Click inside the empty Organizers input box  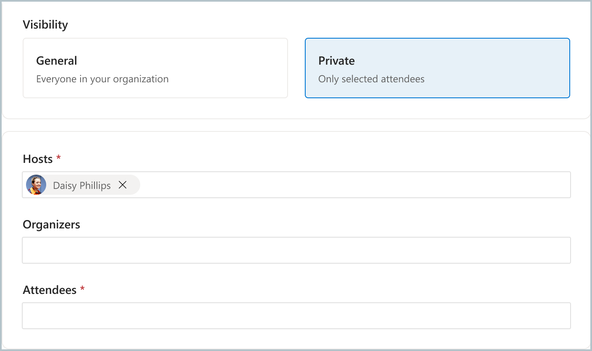pos(296,250)
